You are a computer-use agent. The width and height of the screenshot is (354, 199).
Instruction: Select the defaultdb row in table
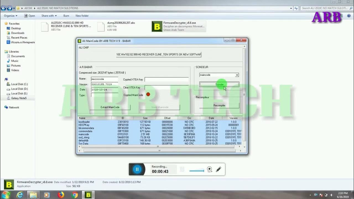(x=160, y=140)
